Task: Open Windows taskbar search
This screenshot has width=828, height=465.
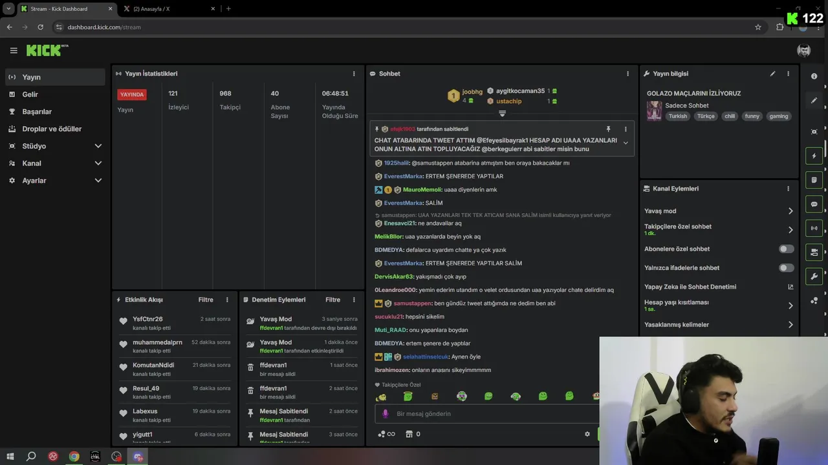Action: (31, 457)
